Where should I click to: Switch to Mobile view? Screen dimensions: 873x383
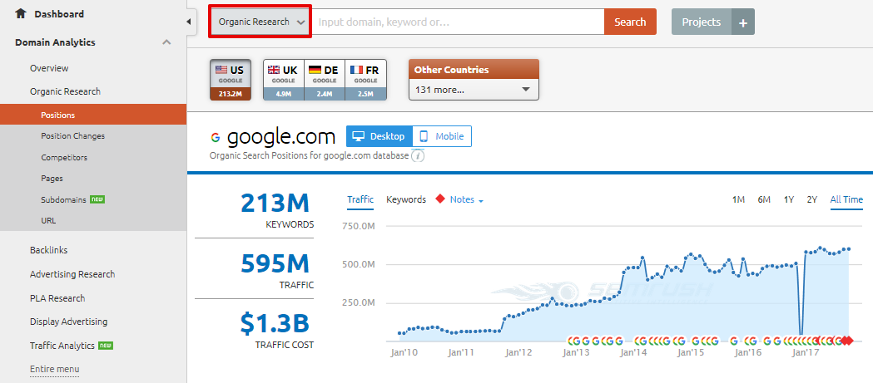pos(442,136)
